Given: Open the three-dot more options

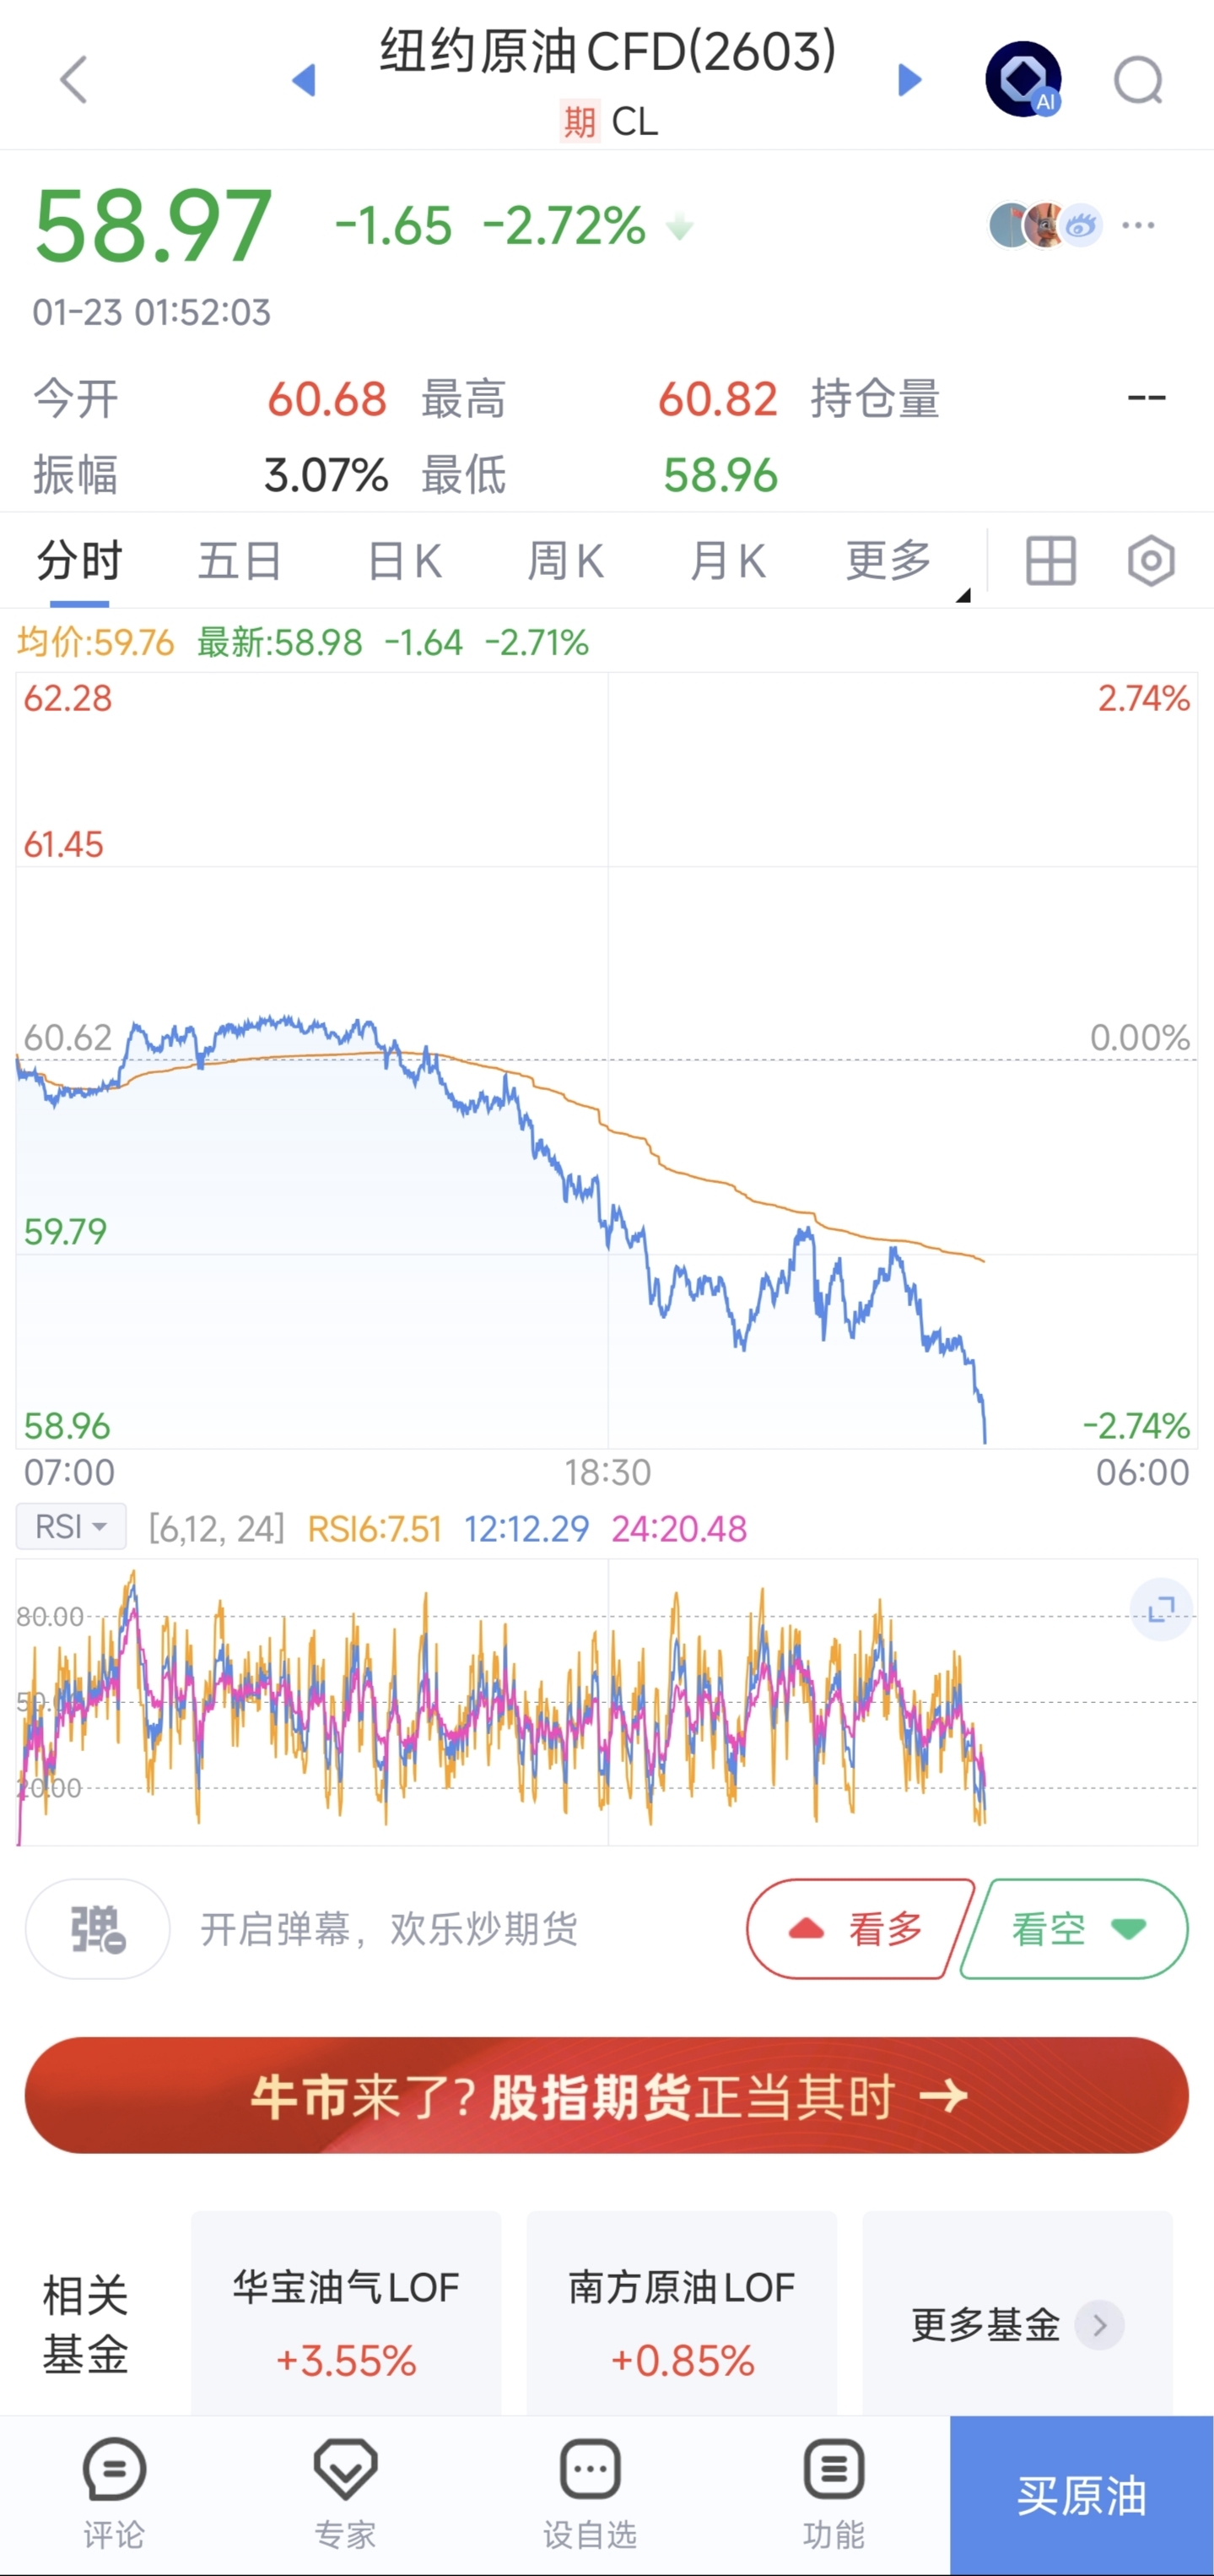Looking at the screenshot, I should [1138, 226].
